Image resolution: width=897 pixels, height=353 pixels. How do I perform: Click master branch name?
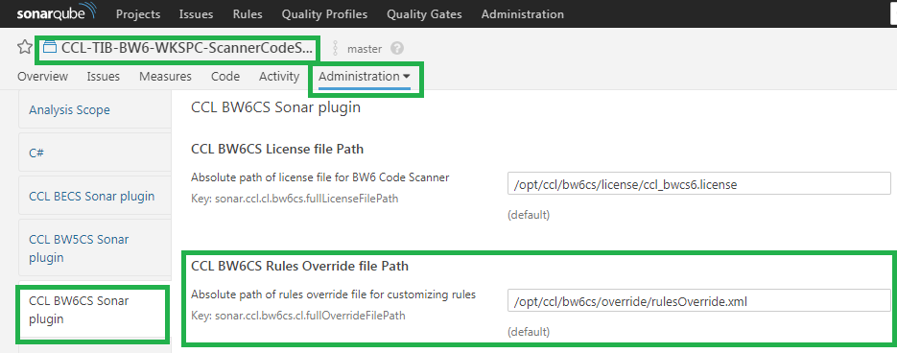pos(365,49)
